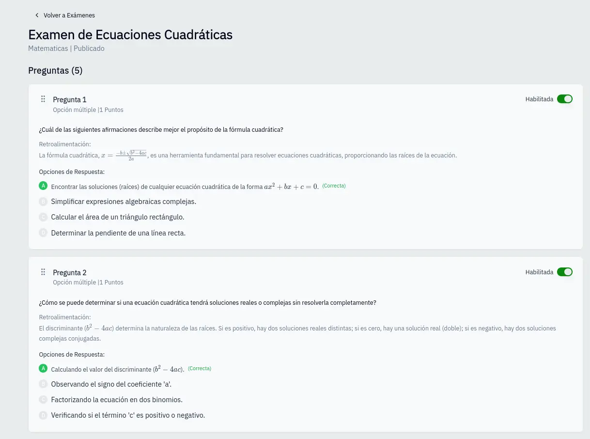Click the green A badge in Pregunta 2

(x=43, y=369)
